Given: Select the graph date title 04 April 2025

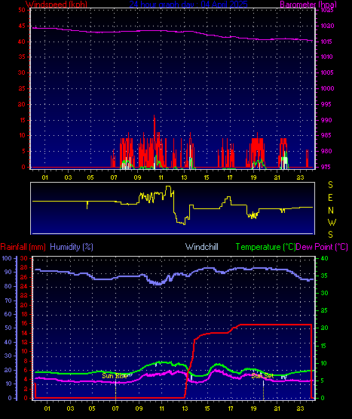Looking at the screenshot, I should tap(188, 5).
